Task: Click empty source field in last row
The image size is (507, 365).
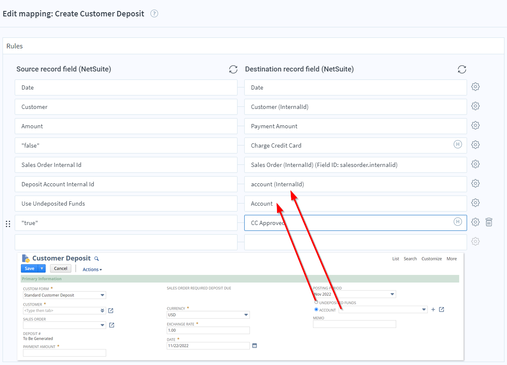Action: (126, 242)
